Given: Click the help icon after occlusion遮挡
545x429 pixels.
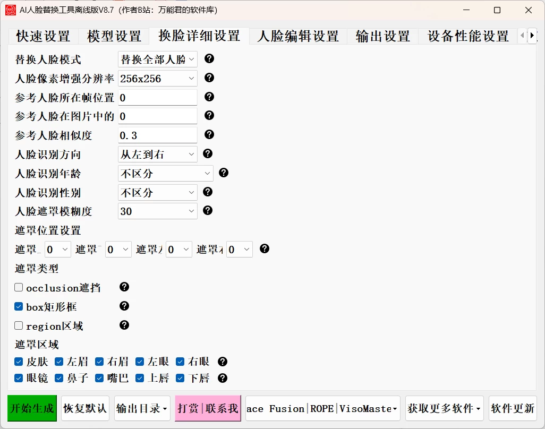Looking at the screenshot, I should coord(124,287).
